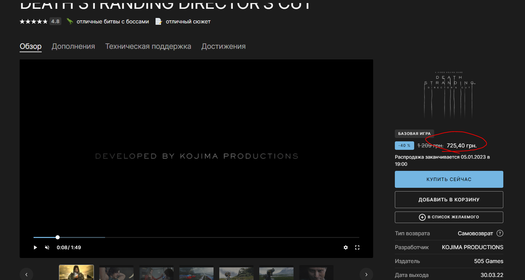Image resolution: width=525 pixels, height=280 pixels.
Task: Click ДОБАВИТЬ В КОРЗИНУ button
Action: pos(449,200)
